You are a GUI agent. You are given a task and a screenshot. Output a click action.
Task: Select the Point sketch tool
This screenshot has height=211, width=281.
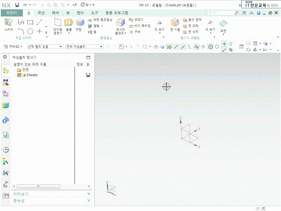click(x=39, y=31)
